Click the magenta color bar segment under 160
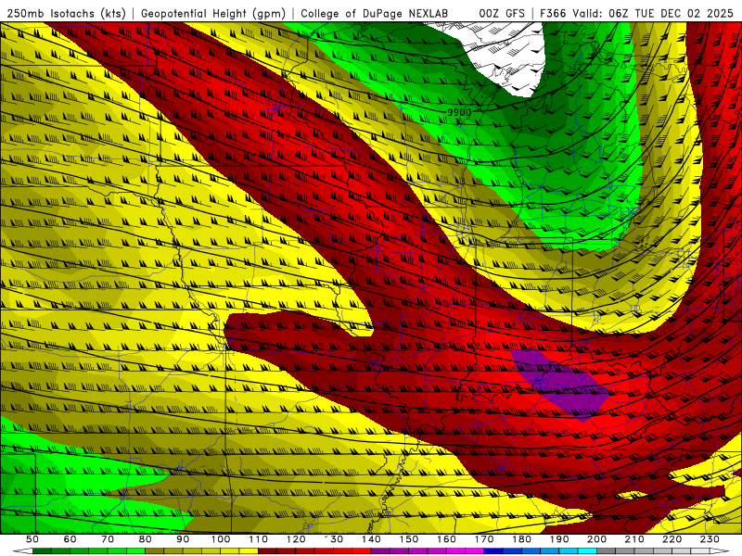 coord(455,551)
